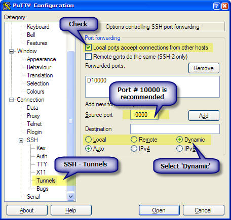Open the Bell category
The height and width of the screenshot is (220, 231).
coord(31,35)
